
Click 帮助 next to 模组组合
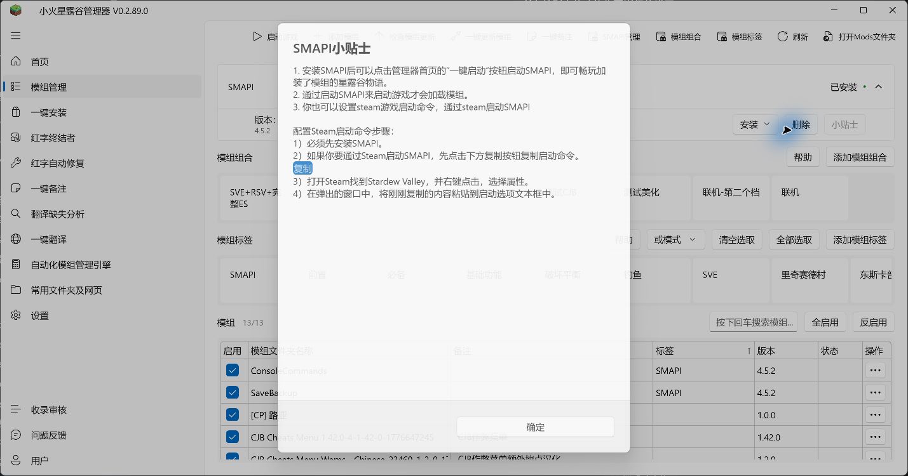(803, 157)
